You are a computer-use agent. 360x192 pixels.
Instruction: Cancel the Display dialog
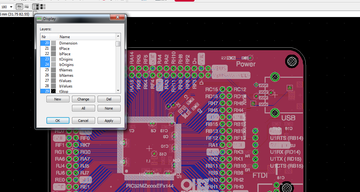click(x=83, y=121)
